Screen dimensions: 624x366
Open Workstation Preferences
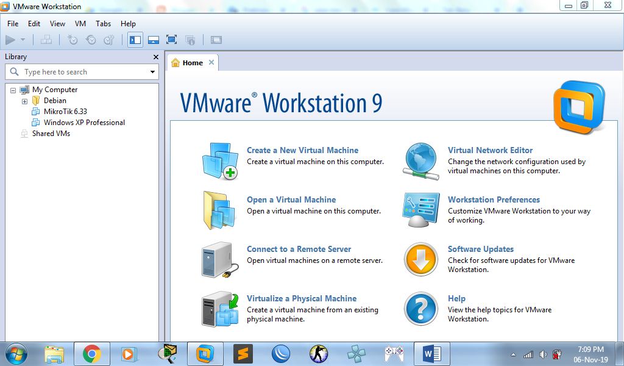coord(494,199)
